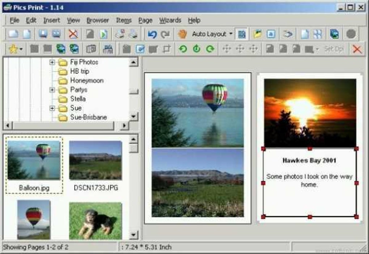Click the red X delete page icon in top toolbar
The image size is (369, 254).
[73, 34]
